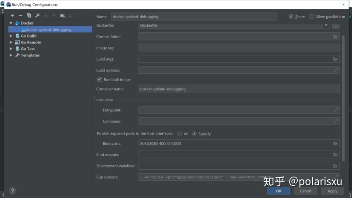Select the Specify ports radio button
Image resolution: width=352 pixels, height=198 pixels.
[194, 134]
